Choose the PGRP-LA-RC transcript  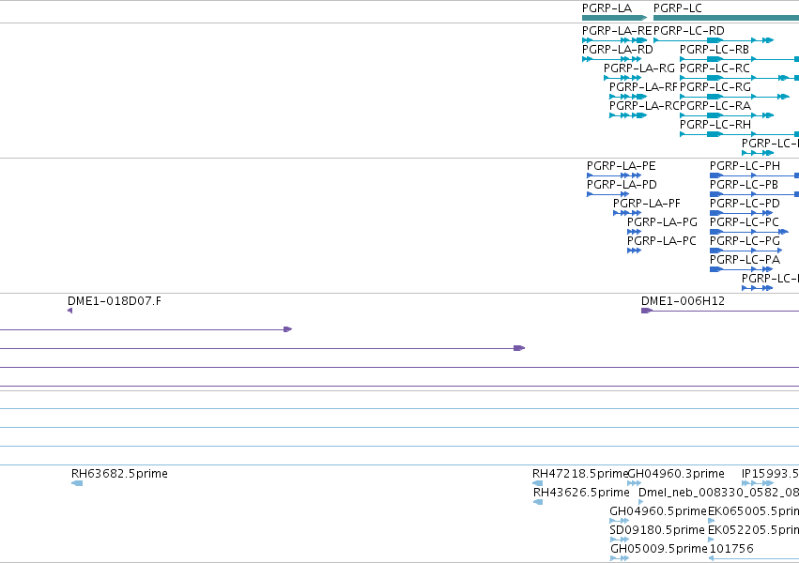(644, 106)
